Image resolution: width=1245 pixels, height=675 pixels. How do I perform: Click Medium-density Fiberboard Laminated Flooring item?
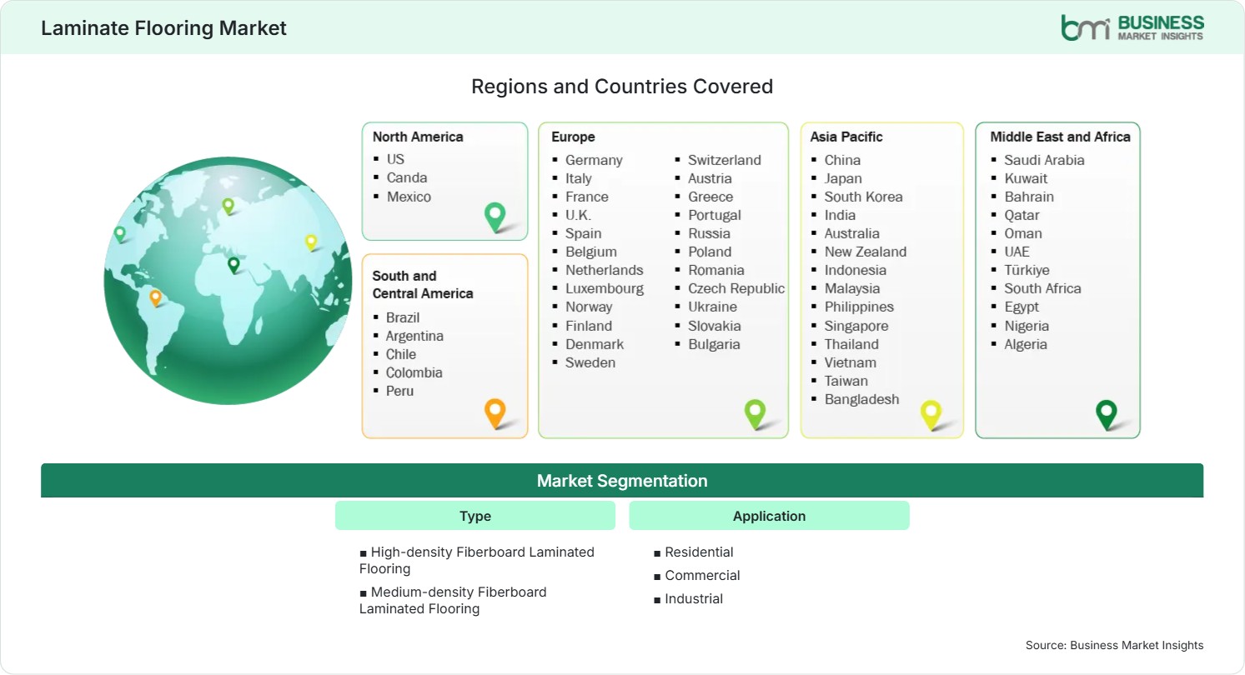click(453, 600)
